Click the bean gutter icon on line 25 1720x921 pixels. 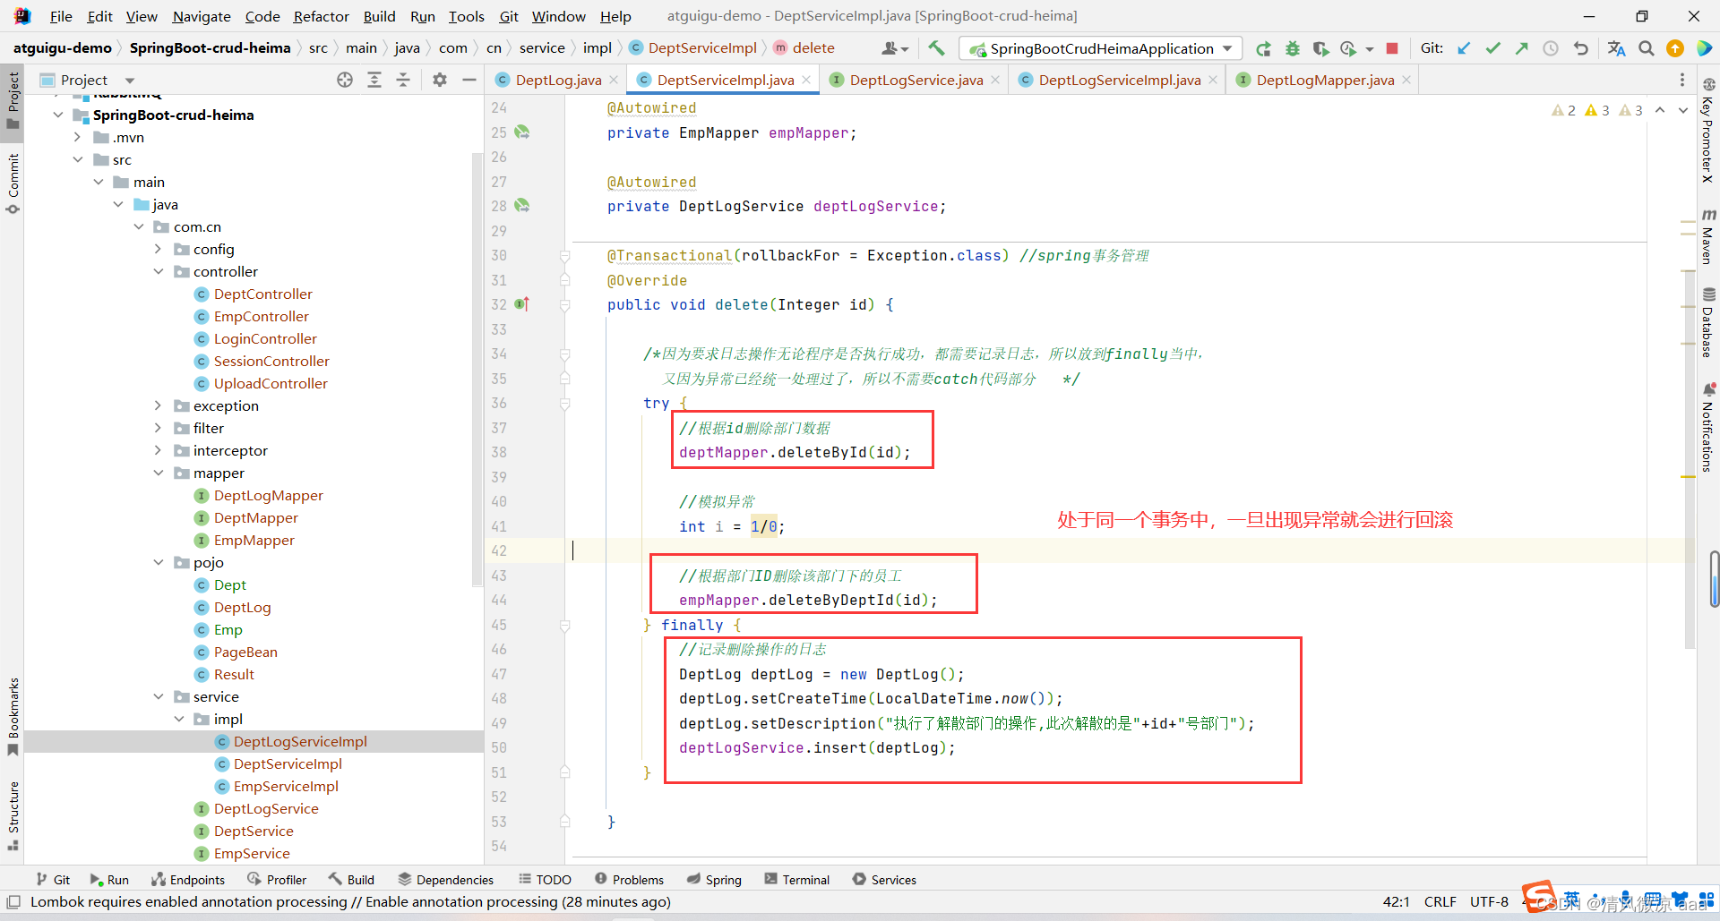click(x=522, y=132)
